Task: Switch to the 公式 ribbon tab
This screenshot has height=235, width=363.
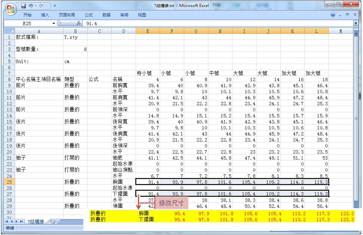Action: pyautogui.click(x=89, y=15)
